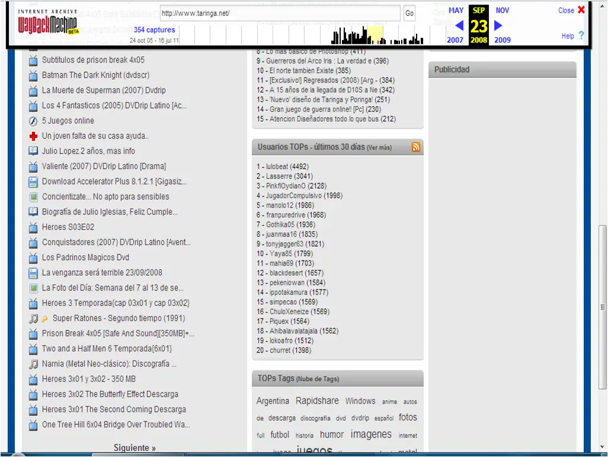Open the Argentina tag

(x=273, y=401)
